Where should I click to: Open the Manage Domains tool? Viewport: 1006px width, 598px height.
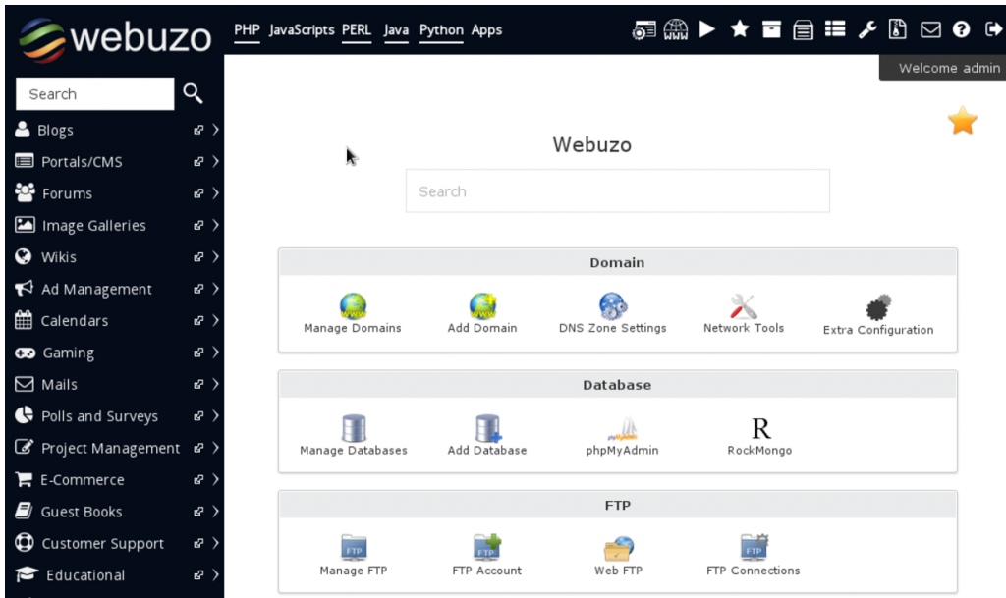click(352, 307)
